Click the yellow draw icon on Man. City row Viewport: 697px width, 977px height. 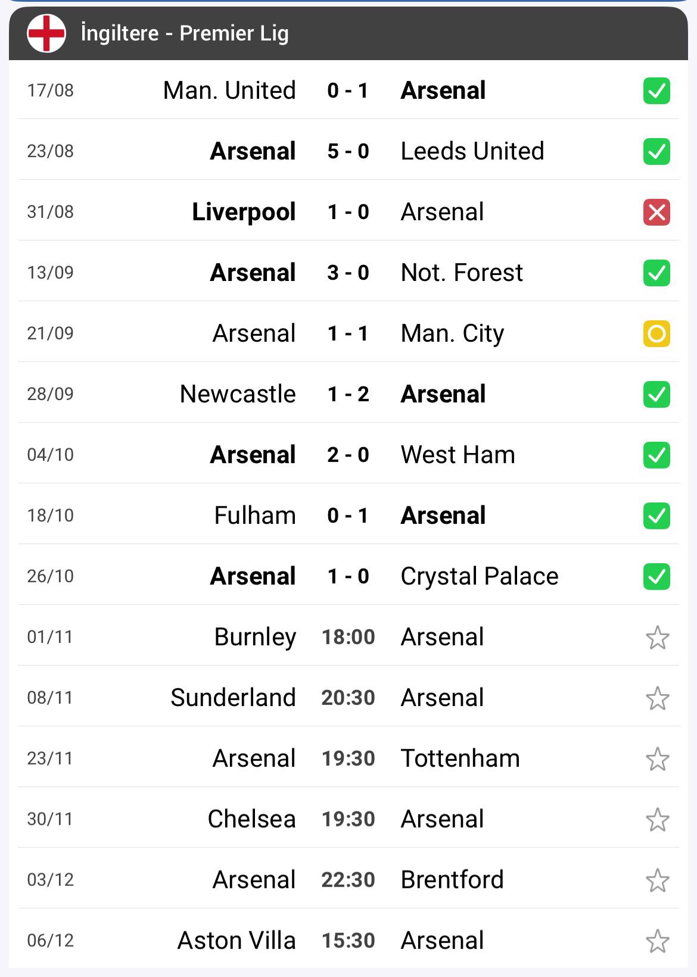point(656,334)
